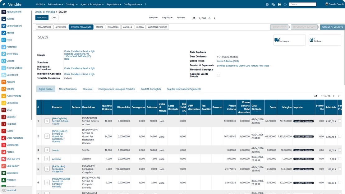Open Chat dal vivo sidebar icon
Viewport: 345px width, 194px height.
click(x=3, y=159)
